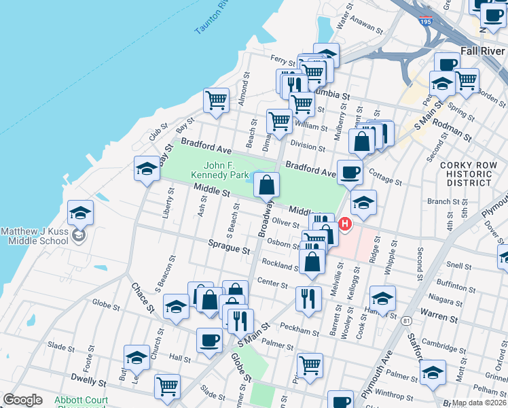508x408 pixels.
Task: Click the Rodman St label
Action: point(452,130)
